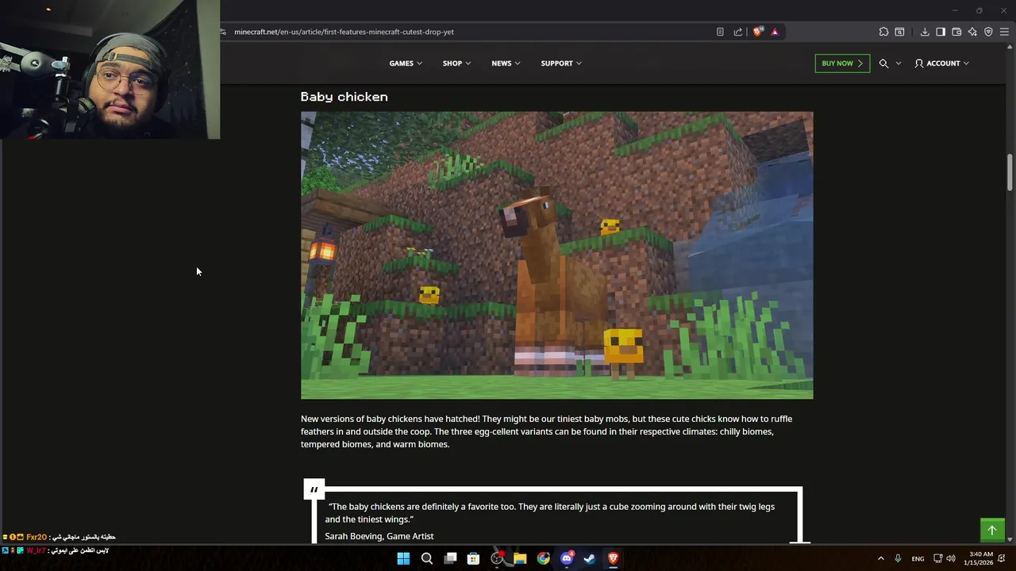Click quote text 'The baby chickens are definitely'

pyautogui.click(x=552, y=513)
